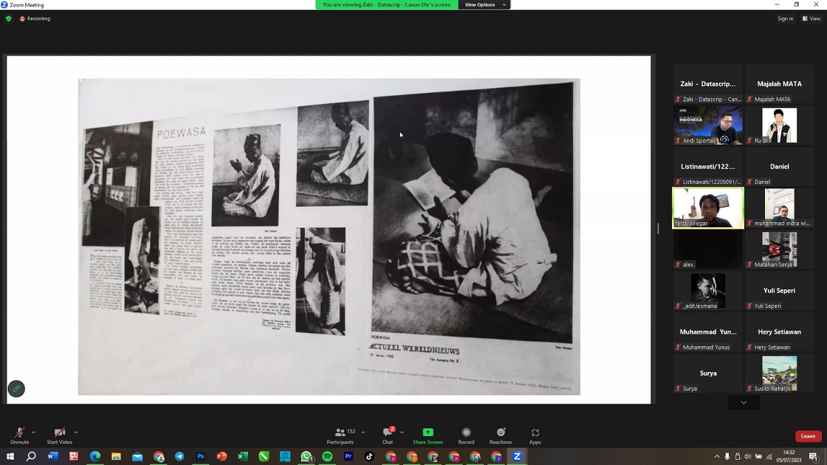
Task: Open the View layout menu
Action: [x=811, y=19]
